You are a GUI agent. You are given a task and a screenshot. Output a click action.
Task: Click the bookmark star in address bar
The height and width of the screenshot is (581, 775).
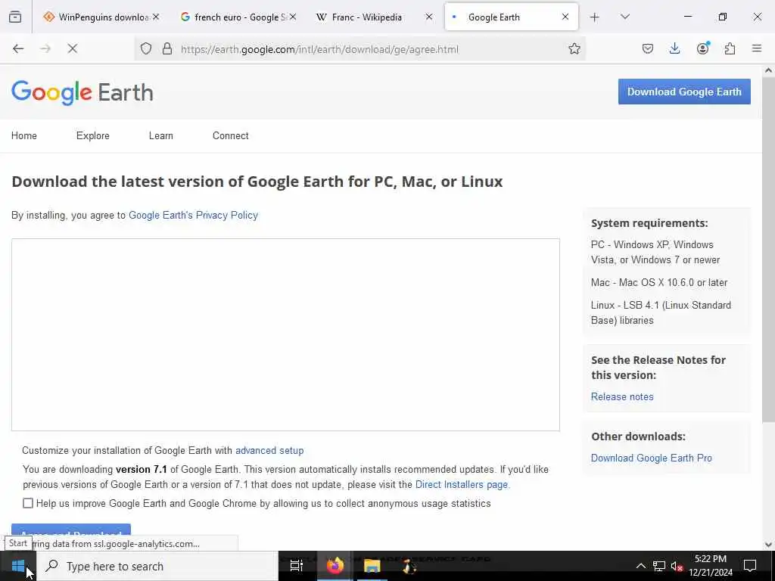574,49
